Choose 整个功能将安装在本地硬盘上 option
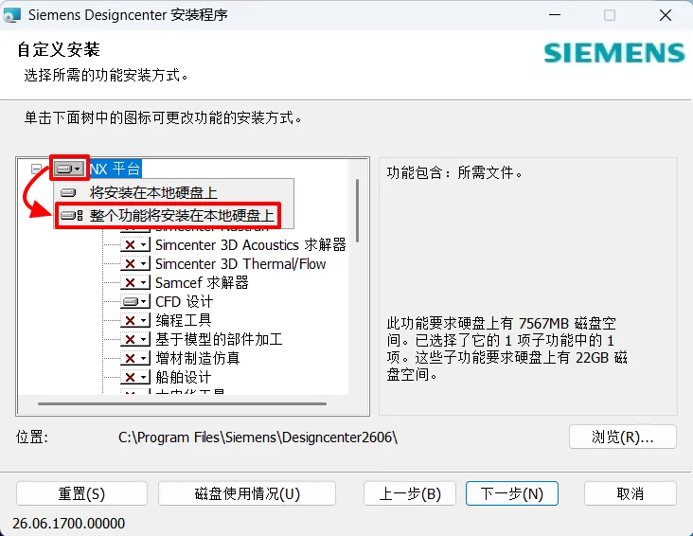 coord(168,216)
